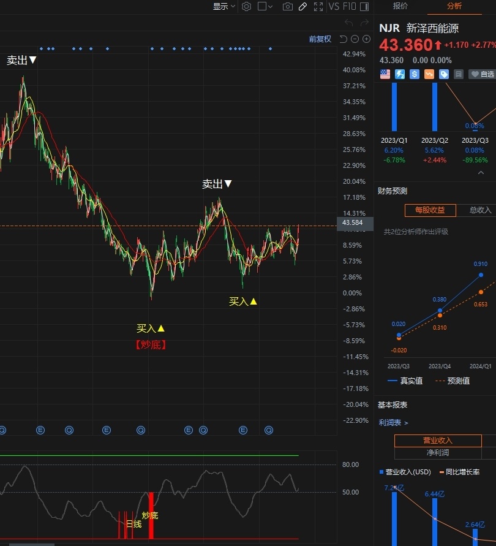
Task: Zoom out the chart with minus icon
Action: 355,39
